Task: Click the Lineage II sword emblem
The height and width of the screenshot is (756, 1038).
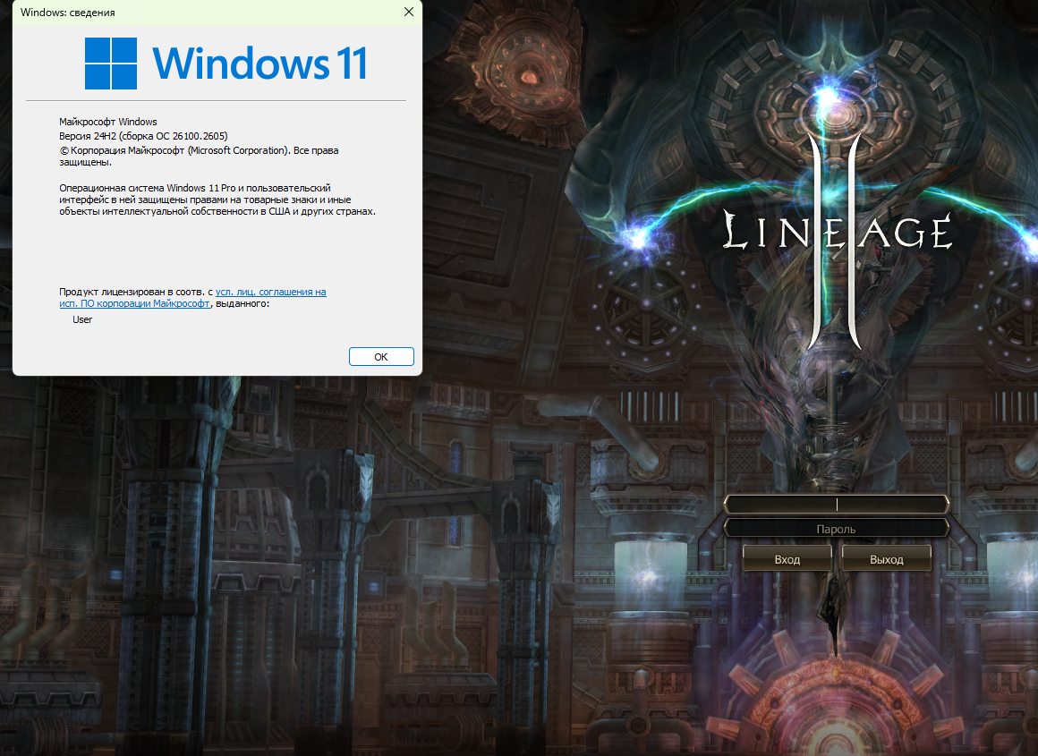Action: click(834, 242)
